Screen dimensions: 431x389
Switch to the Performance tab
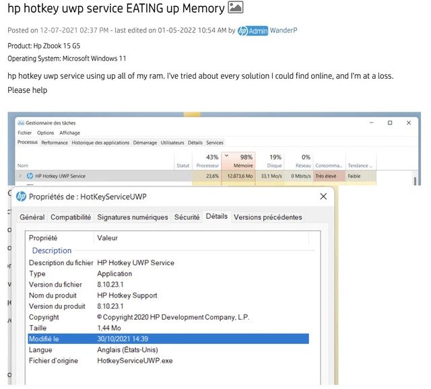pyautogui.click(x=55, y=143)
